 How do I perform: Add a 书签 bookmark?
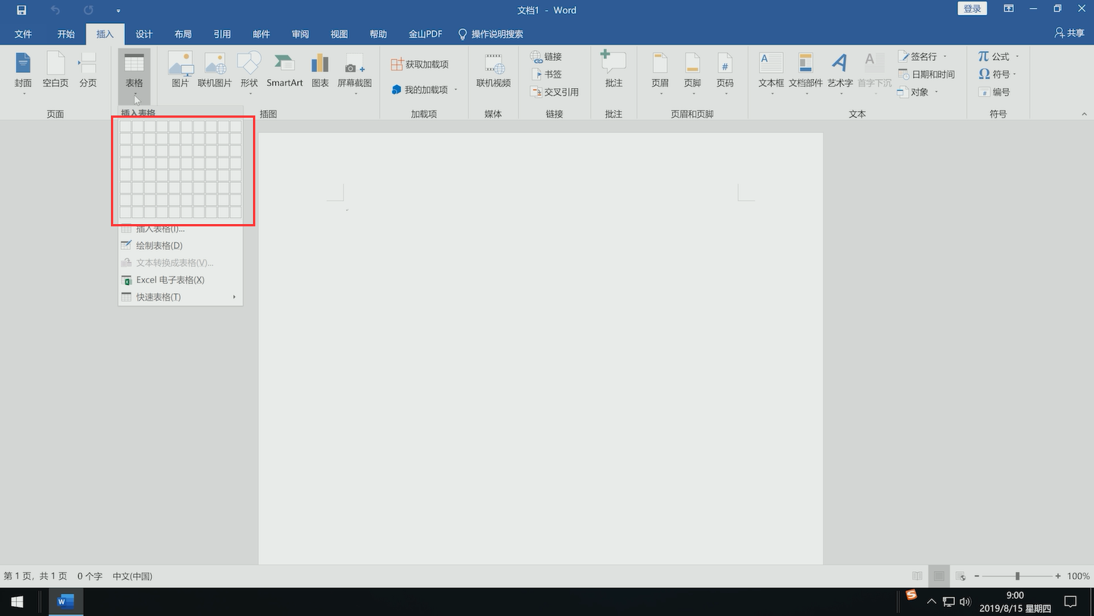[546, 74]
